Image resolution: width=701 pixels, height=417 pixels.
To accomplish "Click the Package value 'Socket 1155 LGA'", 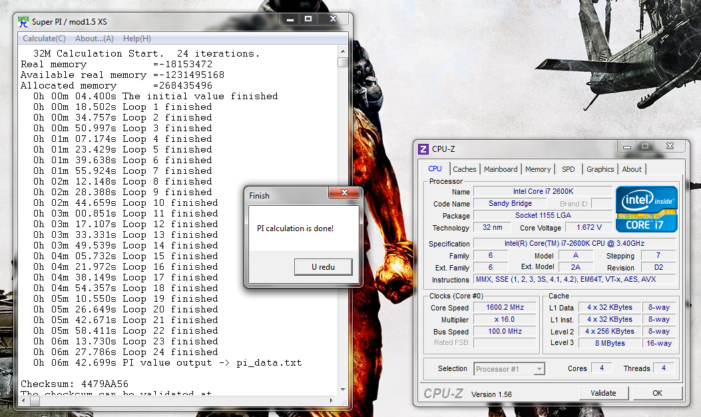I will [543, 215].
